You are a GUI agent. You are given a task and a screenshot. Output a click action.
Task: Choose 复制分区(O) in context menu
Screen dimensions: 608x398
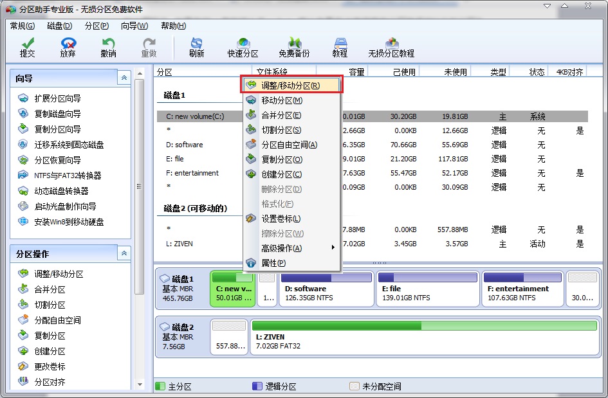291,159
